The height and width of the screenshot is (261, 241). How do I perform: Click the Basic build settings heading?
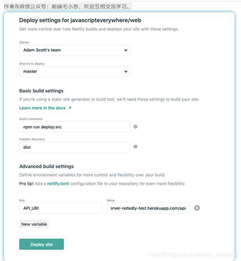pyautogui.click(x=41, y=91)
